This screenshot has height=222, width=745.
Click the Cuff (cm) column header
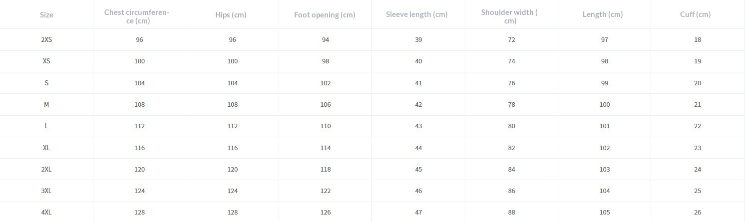695,14
